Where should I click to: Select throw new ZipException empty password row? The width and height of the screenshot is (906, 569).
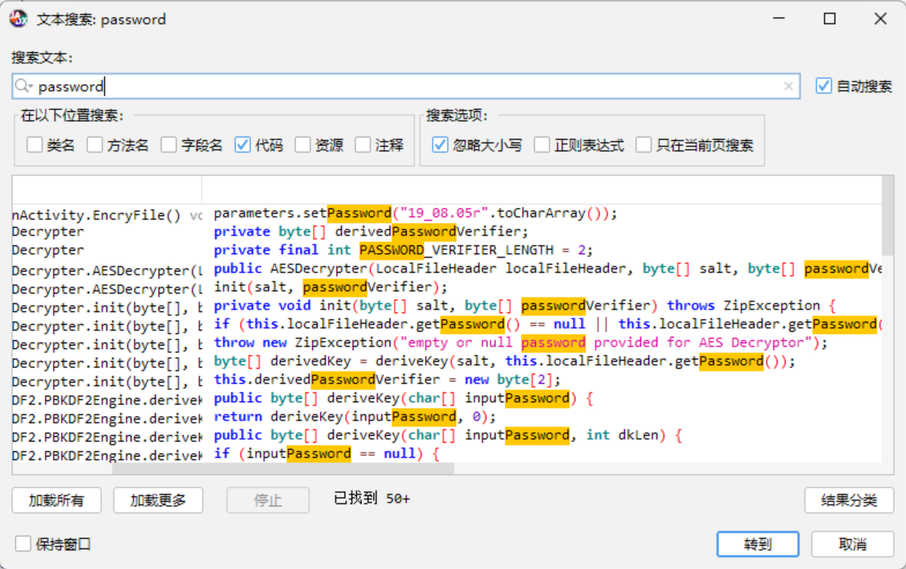(x=447, y=343)
